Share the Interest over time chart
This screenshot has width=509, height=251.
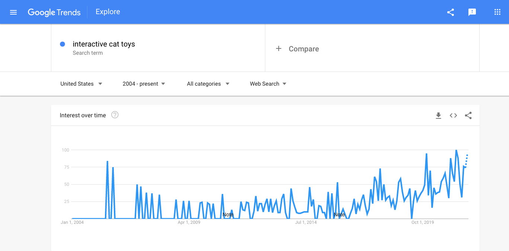click(x=468, y=115)
